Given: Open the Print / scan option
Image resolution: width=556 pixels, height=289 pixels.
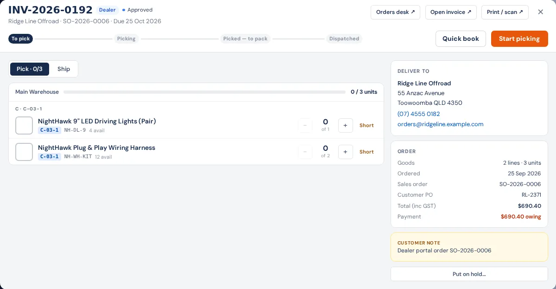Looking at the screenshot, I should (505, 12).
